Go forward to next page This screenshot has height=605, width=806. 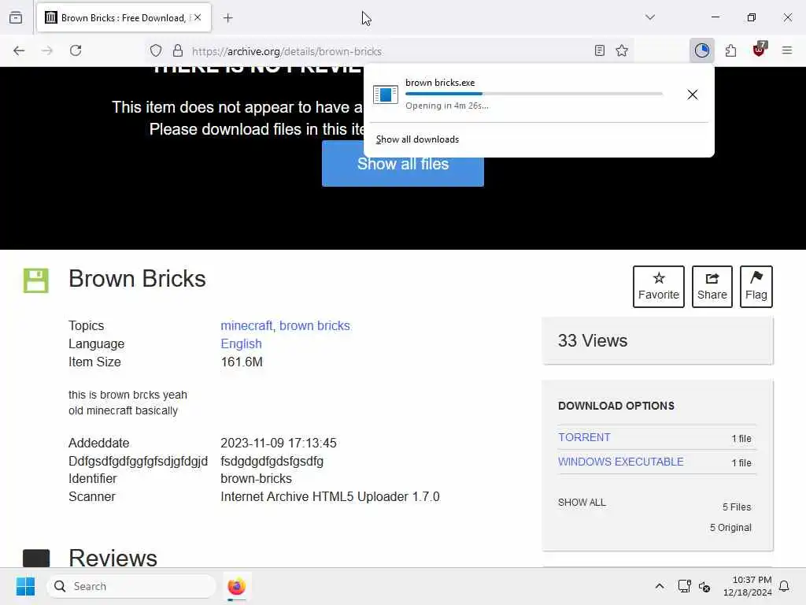pyautogui.click(x=47, y=50)
